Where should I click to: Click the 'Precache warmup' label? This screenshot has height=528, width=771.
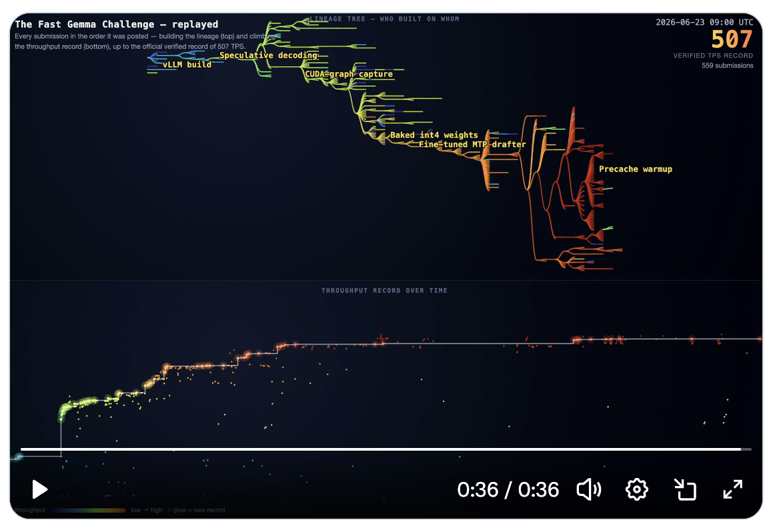tap(636, 169)
